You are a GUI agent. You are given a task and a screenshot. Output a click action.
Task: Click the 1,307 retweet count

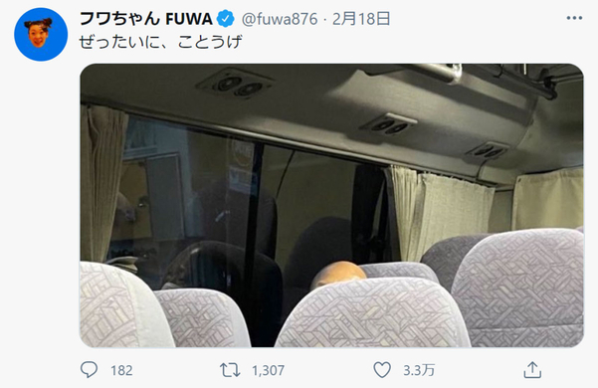click(268, 370)
